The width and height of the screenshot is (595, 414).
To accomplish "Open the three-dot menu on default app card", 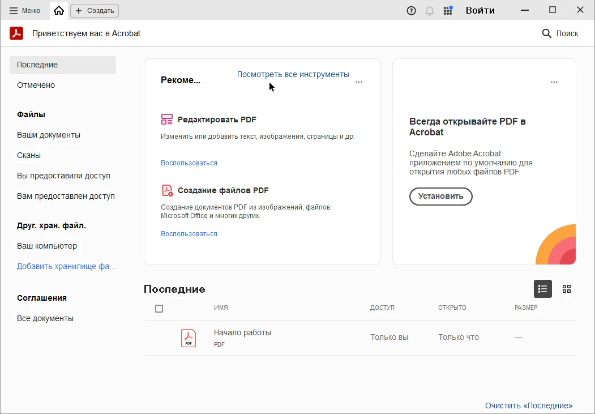I will (x=554, y=82).
